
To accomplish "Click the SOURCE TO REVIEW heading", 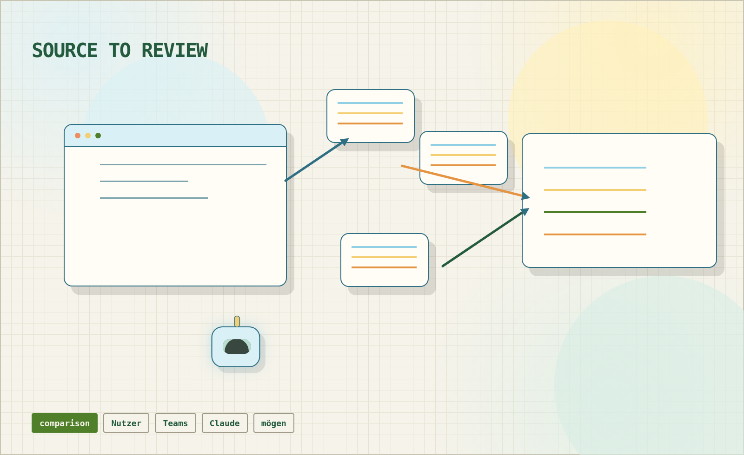I will 120,51.
